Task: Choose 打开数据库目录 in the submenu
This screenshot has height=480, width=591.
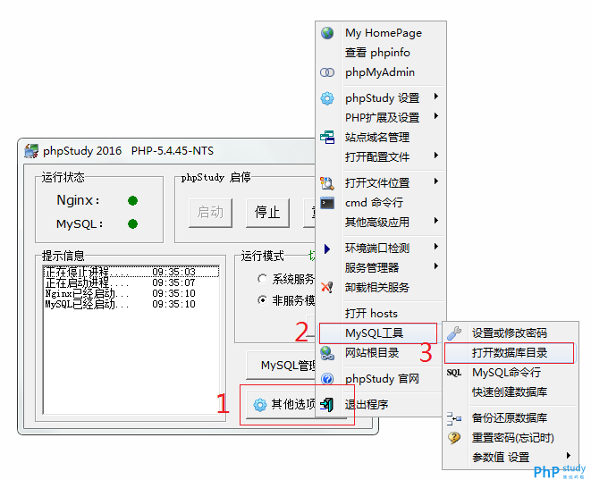Action: [x=510, y=353]
